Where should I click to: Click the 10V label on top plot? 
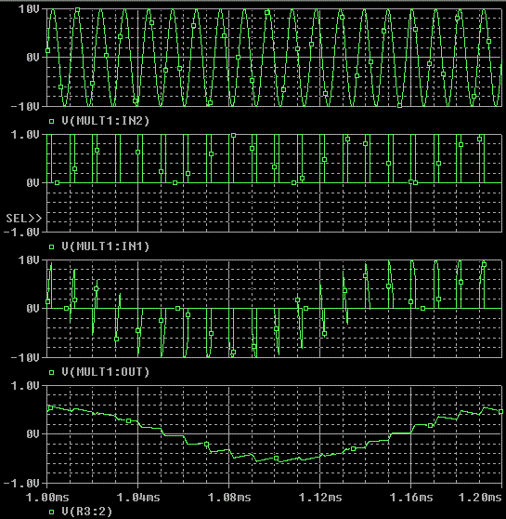point(29,9)
